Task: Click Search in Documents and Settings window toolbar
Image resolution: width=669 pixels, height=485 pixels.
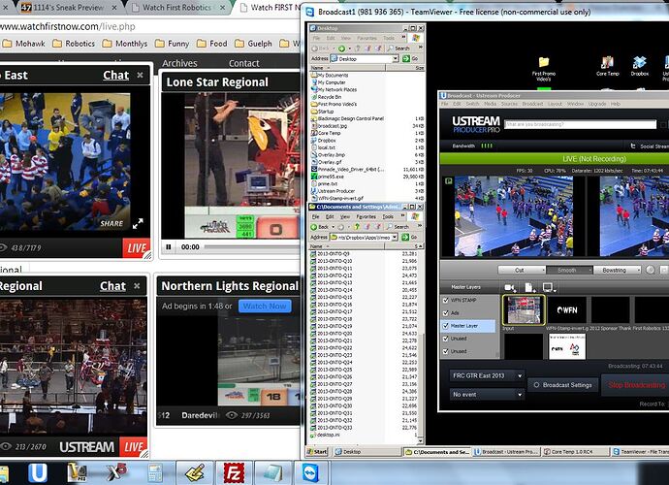Action: (x=398, y=227)
